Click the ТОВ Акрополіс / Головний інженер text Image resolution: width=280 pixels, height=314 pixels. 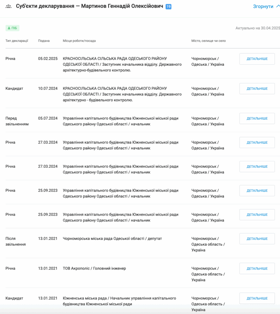94,268
